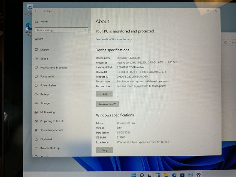Click the Find a setting search box
236x177 pixels.
click(61, 30)
